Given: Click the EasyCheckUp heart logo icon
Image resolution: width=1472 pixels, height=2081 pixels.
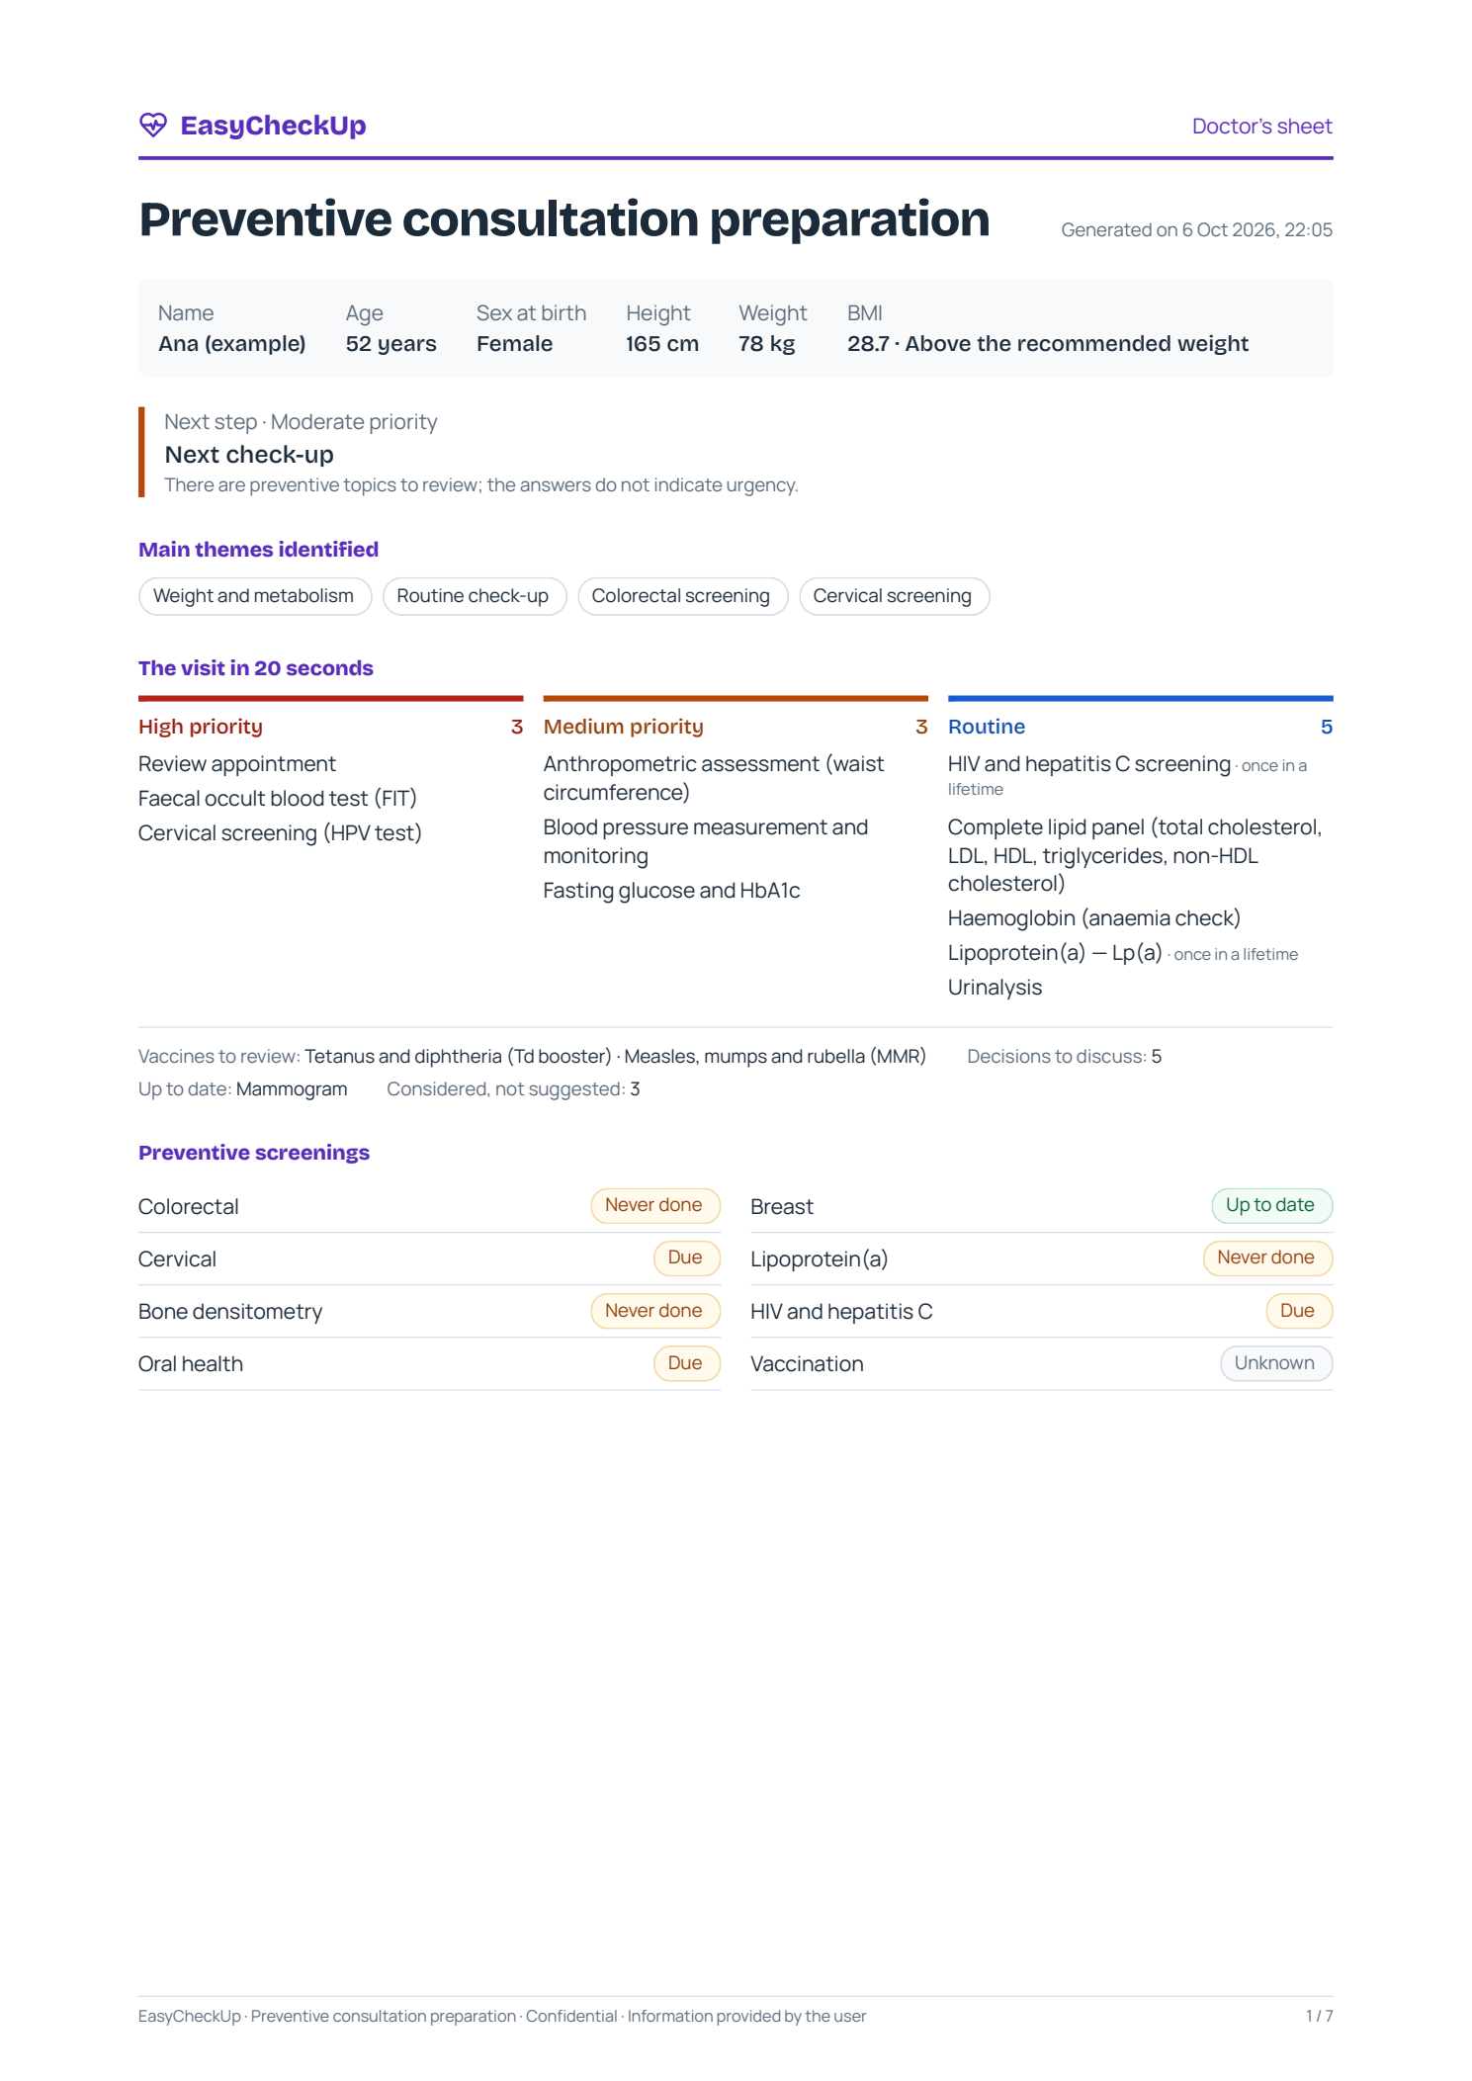Looking at the screenshot, I should pos(153,125).
